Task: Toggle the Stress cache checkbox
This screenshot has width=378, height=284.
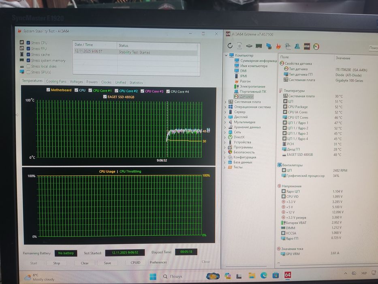Action: coord(28,55)
